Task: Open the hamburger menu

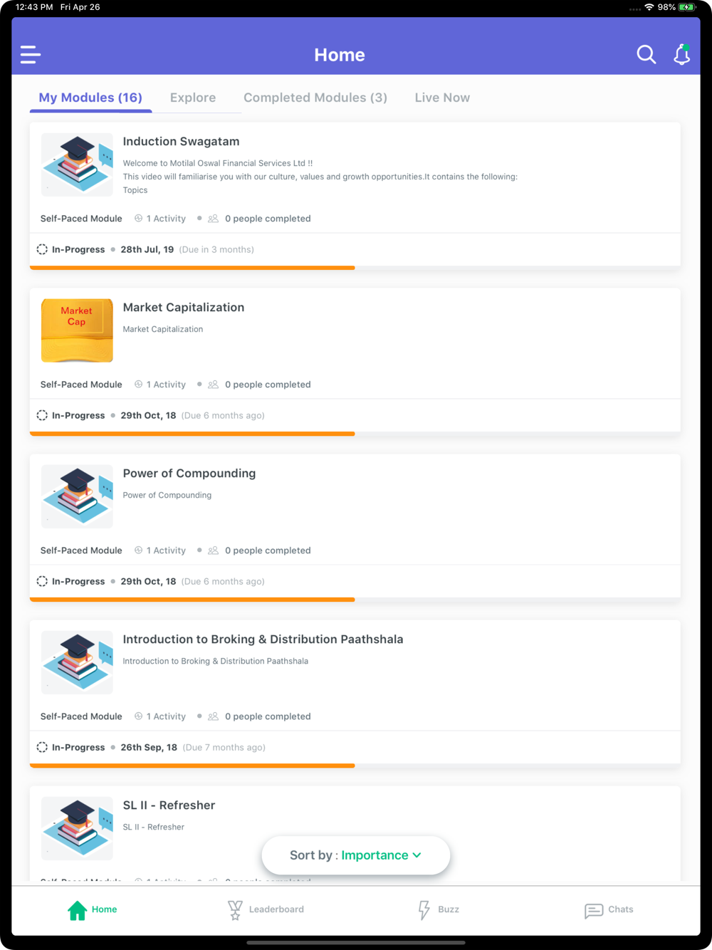Action: pos(30,55)
